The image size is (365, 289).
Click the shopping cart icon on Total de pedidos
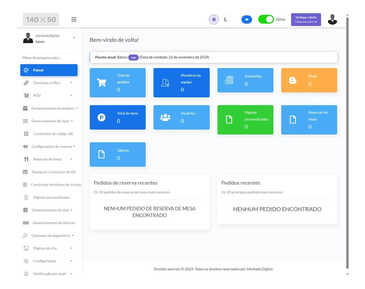[101, 83]
